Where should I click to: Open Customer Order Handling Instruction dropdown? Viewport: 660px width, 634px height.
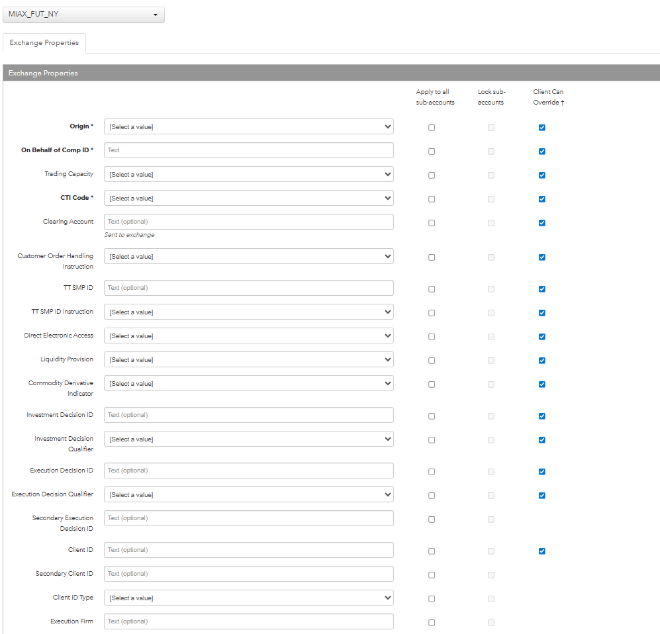(x=248, y=256)
